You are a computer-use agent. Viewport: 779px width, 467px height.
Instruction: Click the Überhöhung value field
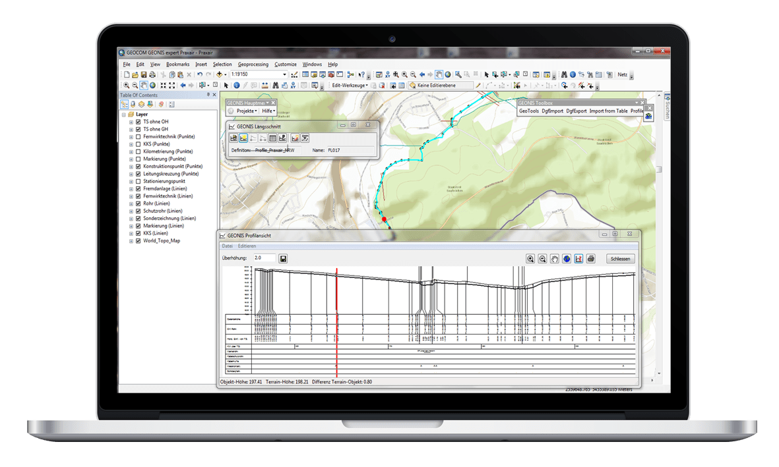(265, 258)
